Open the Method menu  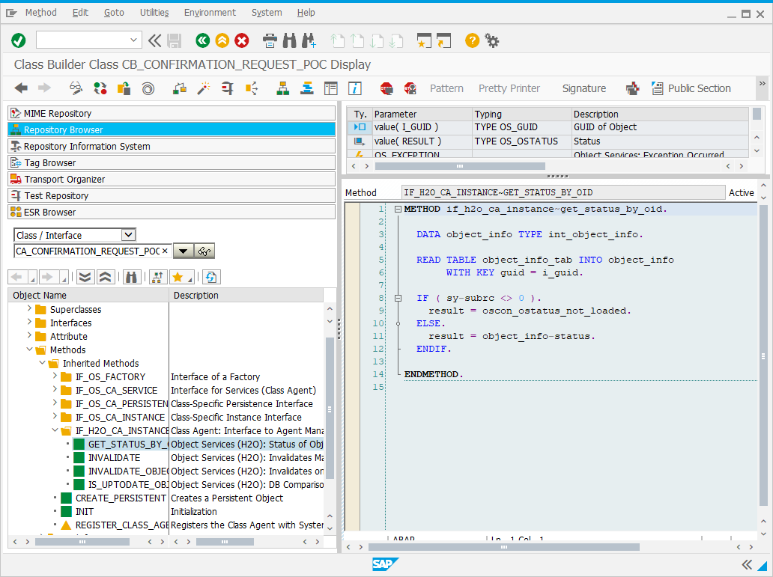coord(41,12)
